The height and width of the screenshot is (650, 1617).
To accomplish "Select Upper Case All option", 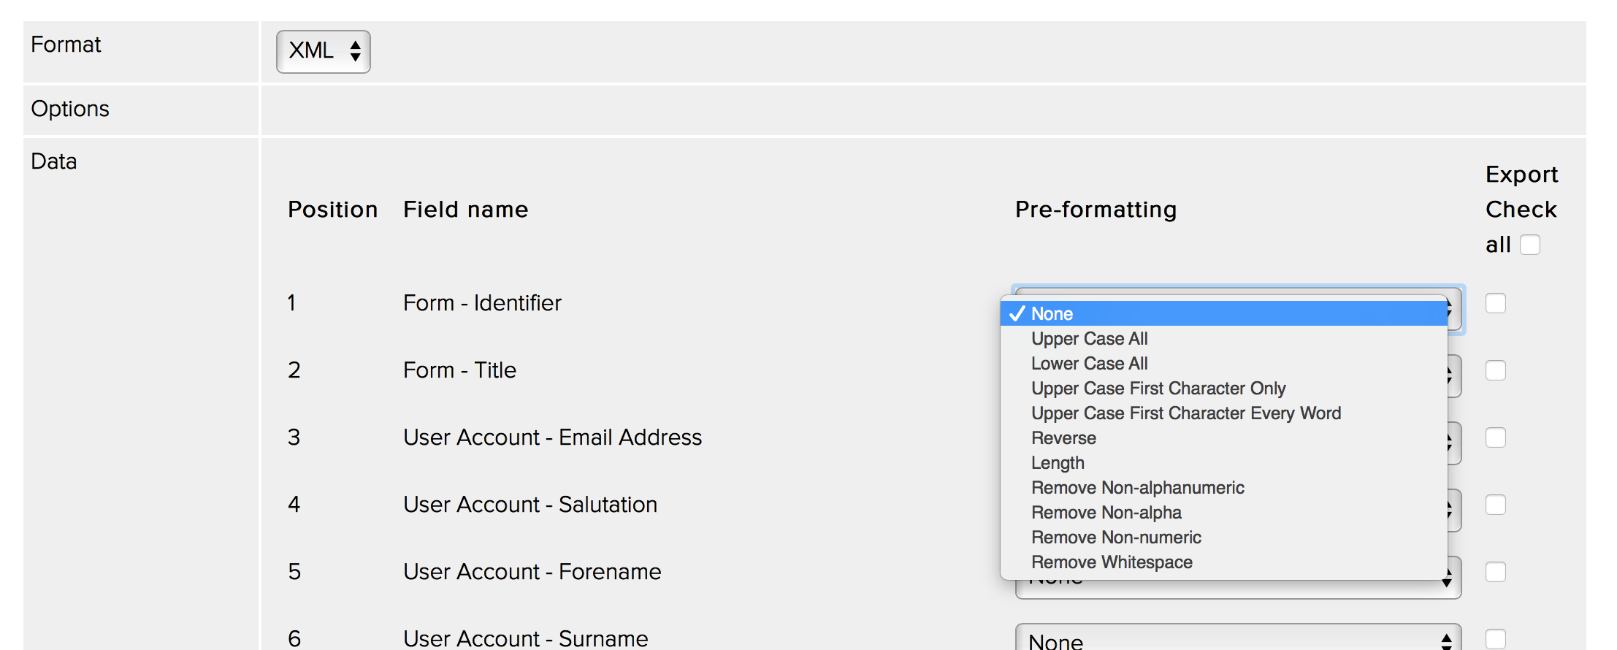I will click(x=1089, y=339).
